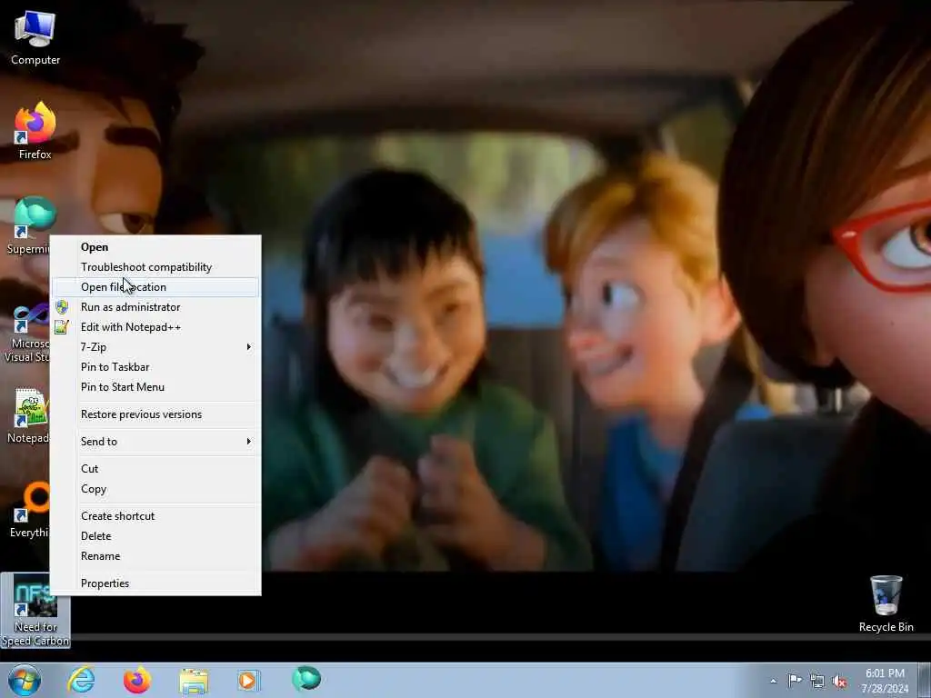This screenshot has width=931, height=698.
Task: Expand the 7-Zip submenu
Action: 155,347
